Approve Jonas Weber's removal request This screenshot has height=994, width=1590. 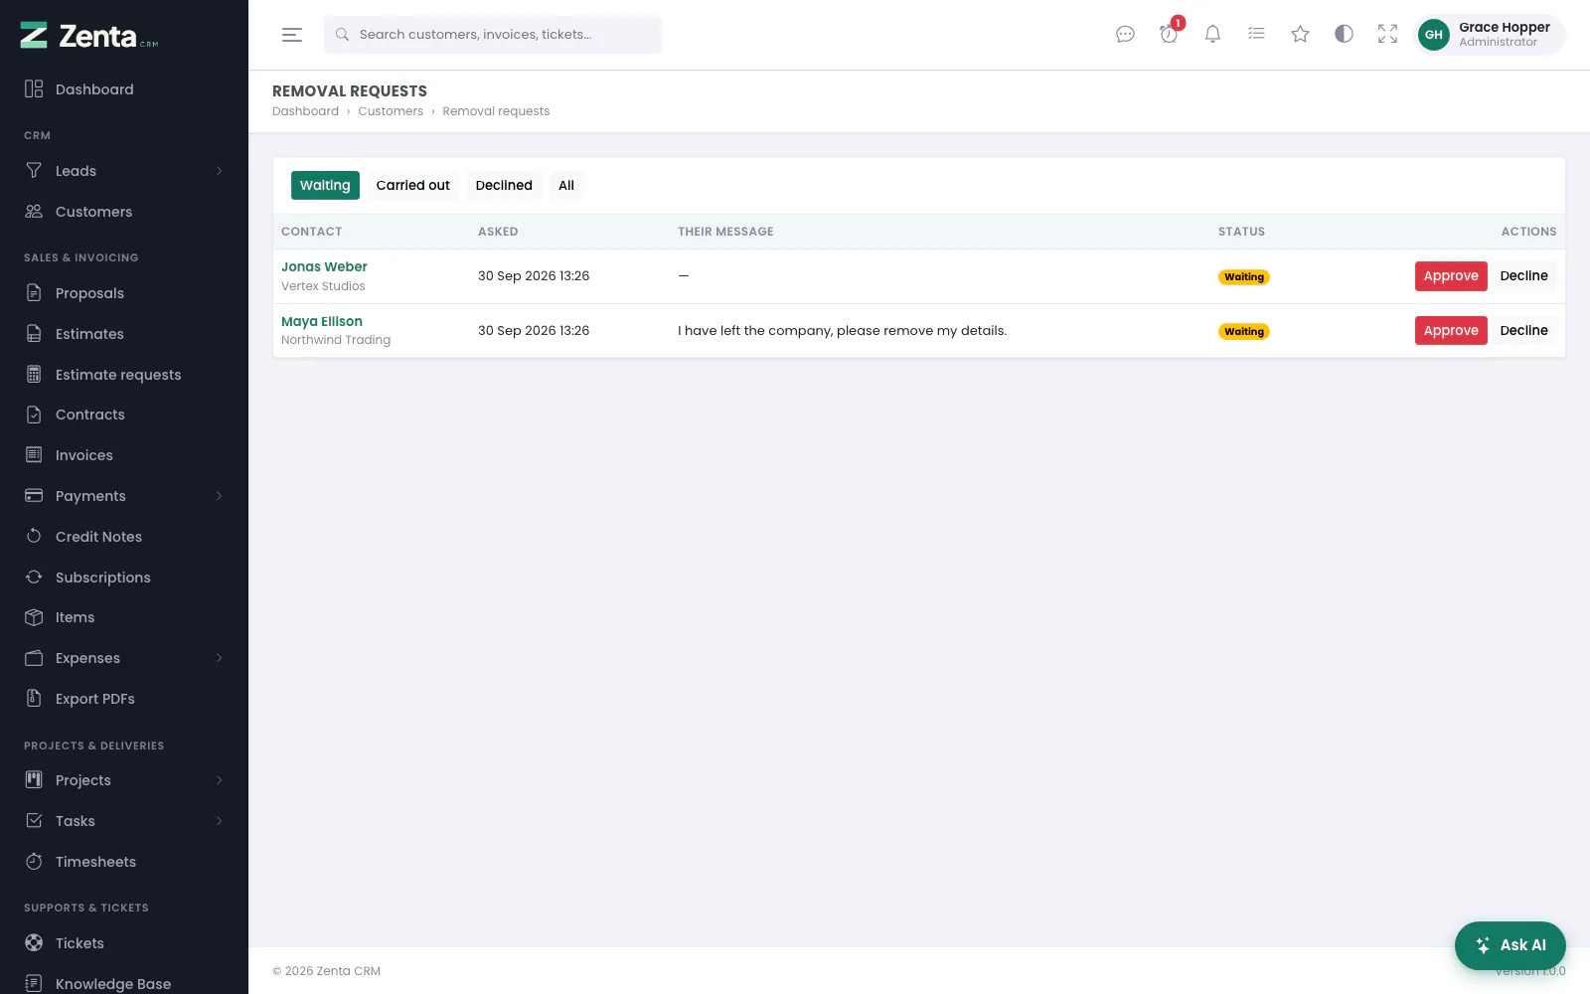coord(1451,276)
